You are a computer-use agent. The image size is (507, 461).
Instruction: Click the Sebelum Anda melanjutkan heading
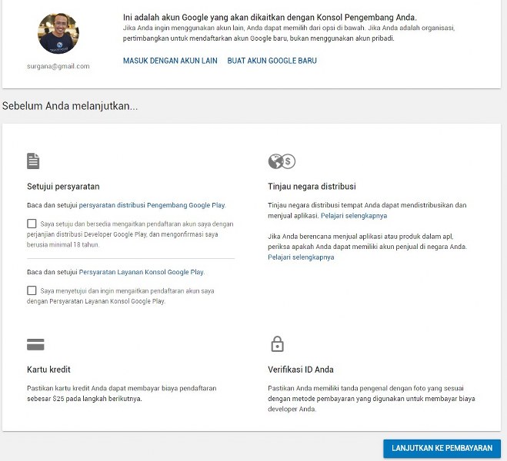(x=70, y=106)
